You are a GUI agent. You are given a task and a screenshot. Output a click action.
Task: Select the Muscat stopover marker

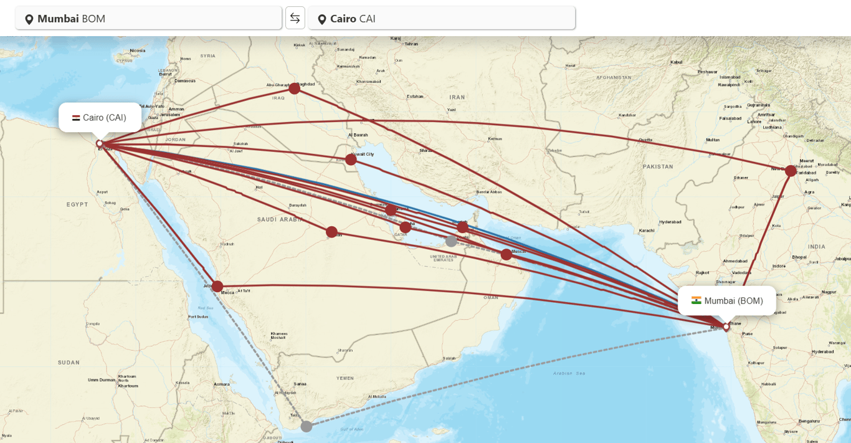[506, 254]
